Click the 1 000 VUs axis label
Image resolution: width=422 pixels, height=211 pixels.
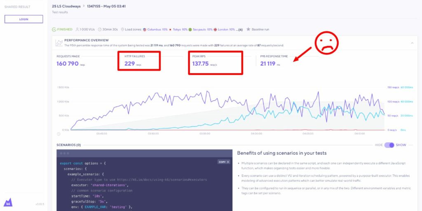coord(63,102)
